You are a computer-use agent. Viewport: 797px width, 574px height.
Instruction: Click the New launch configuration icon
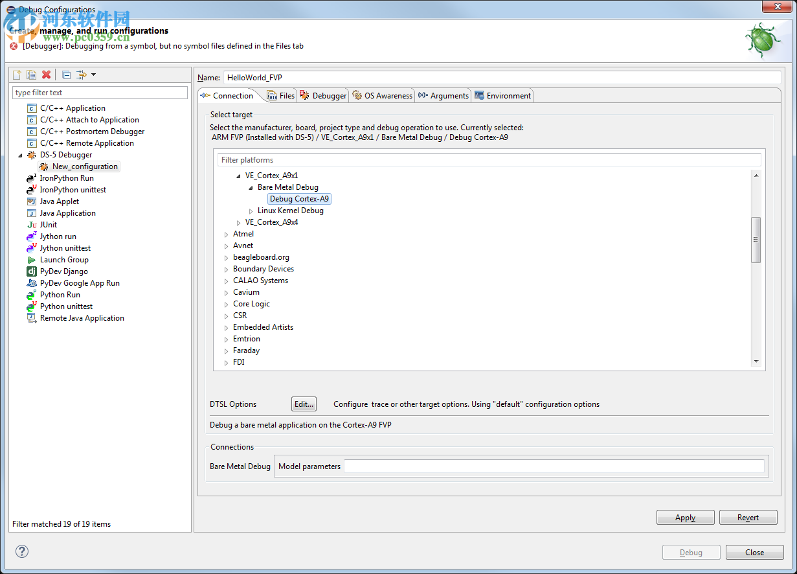[17, 75]
